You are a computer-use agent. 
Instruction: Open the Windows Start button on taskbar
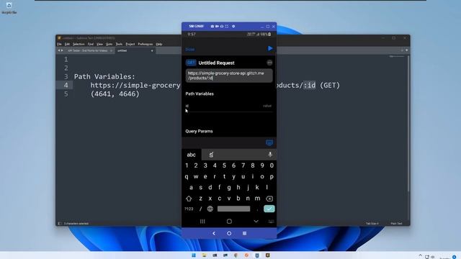[x=194, y=255]
